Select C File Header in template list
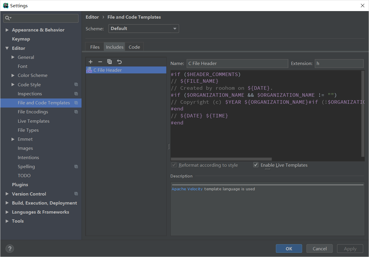 click(x=126, y=70)
